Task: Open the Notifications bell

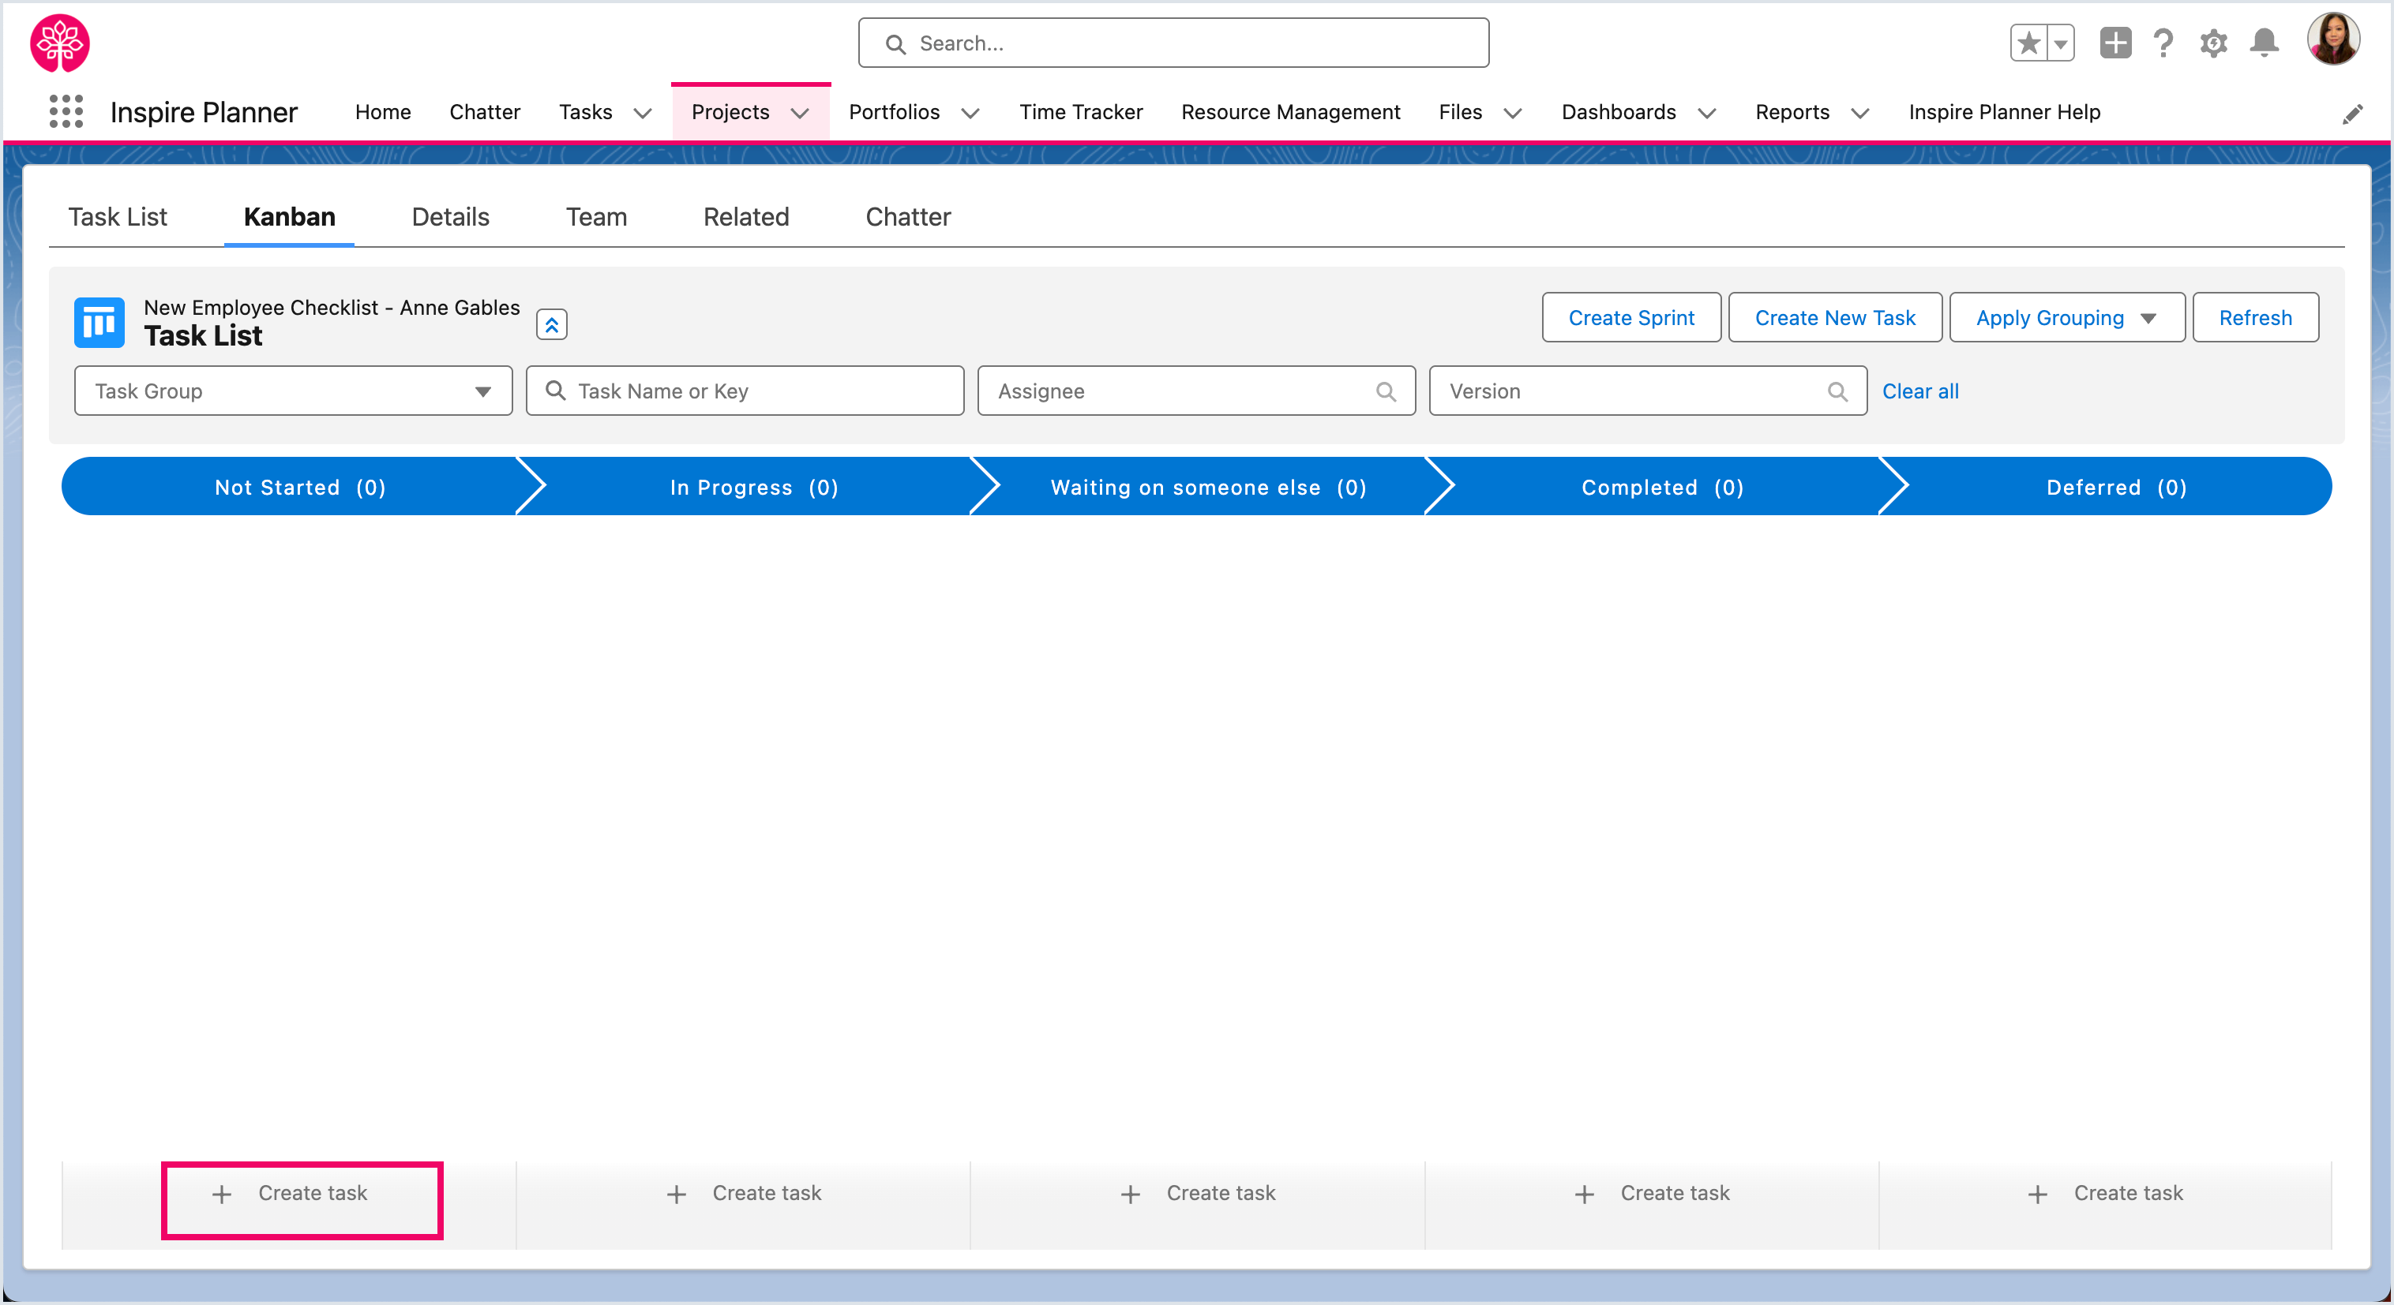Action: 2264,43
